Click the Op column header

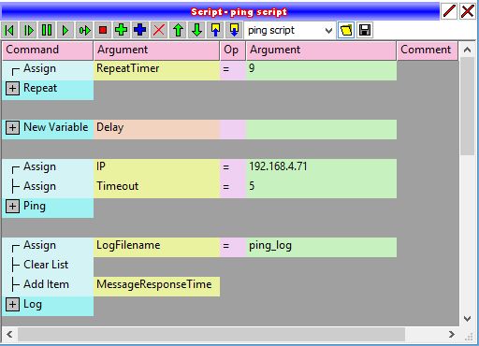[x=233, y=50]
